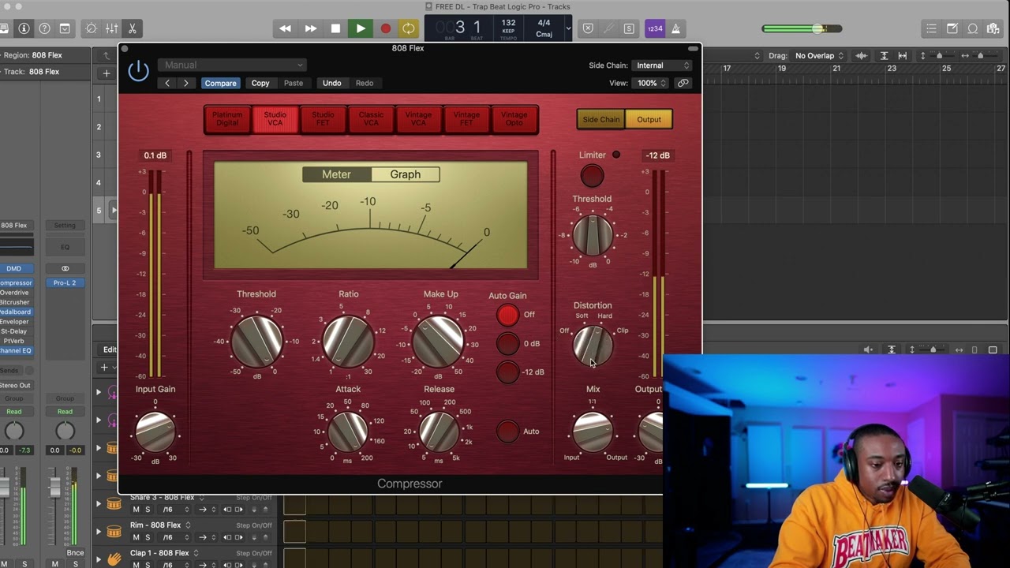Open the Side Chain Internal dropdown
The width and height of the screenshot is (1010, 568).
click(x=662, y=65)
